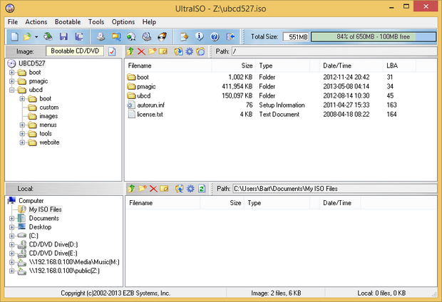This screenshot has width=442, height=302.
Task: Sort the Image list by the Filename column
Action: pyautogui.click(x=168, y=66)
